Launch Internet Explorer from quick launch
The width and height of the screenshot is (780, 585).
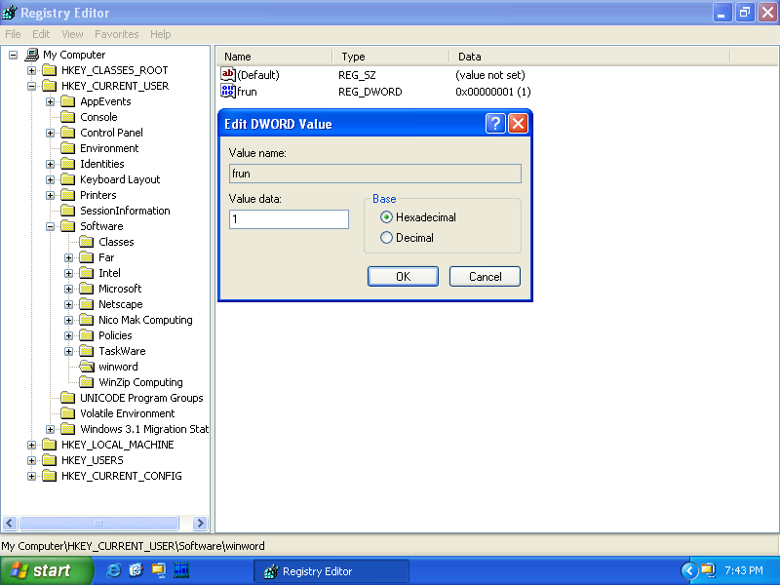pyautogui.click(x=113, y=570)
